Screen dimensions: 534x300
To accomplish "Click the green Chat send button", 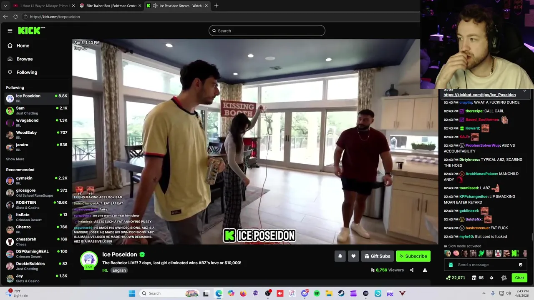I will pos(519,278).
